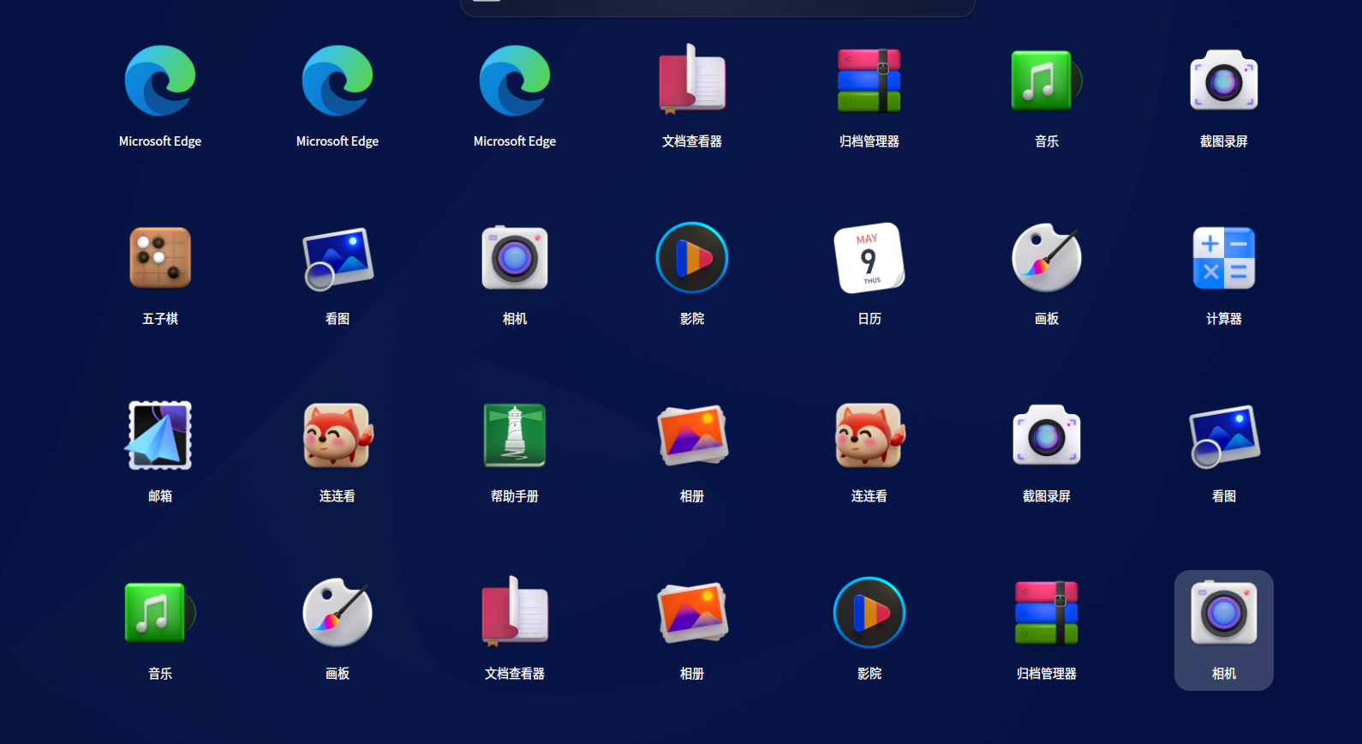This screenshot has width=1362, height=744.
Task: Start 截图录屏 located above 计算器
Action: 1224,81
